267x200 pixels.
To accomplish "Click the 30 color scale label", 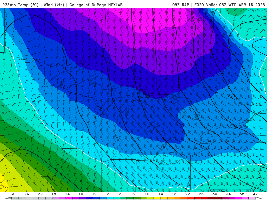I will [x=215, y=194].
